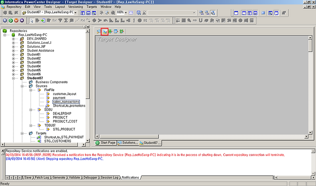Toggle the Navigator window toolbar icon
316x186 pixels.
[x=83, y=13]
